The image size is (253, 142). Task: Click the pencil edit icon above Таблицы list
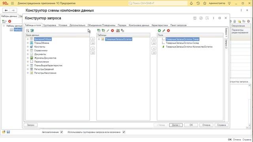(x=108, y=30)
